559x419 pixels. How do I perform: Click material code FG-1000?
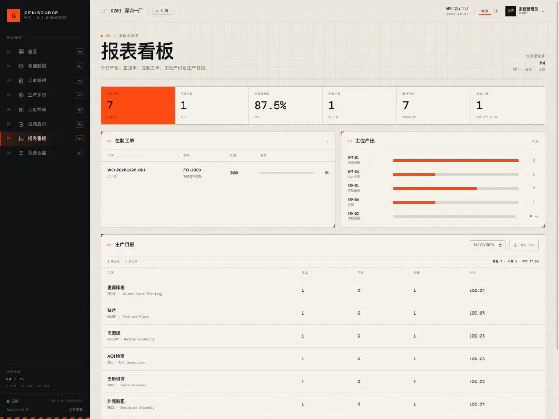tap(192, 170)
